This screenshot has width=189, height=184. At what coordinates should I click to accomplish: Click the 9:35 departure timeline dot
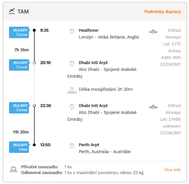(x=34, y=30)
